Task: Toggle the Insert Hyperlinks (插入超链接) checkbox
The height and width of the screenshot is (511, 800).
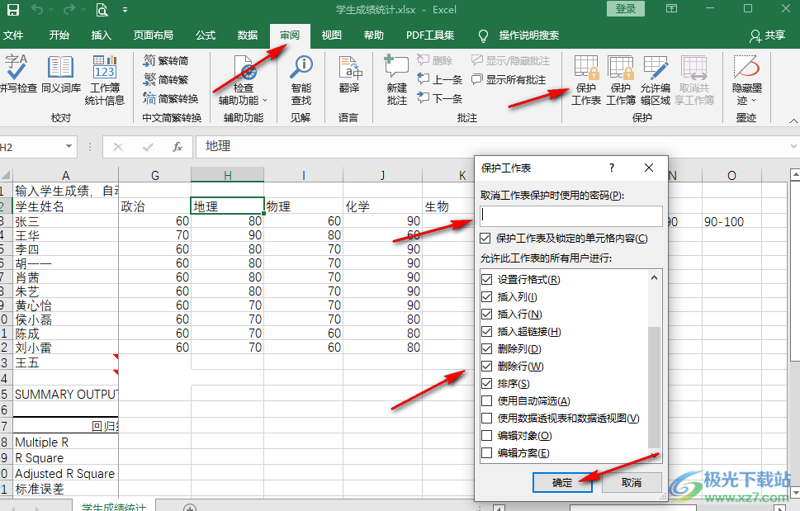Action: tap(487, 332)
